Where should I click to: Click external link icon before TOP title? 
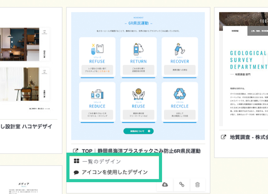[x=75, y=151]
